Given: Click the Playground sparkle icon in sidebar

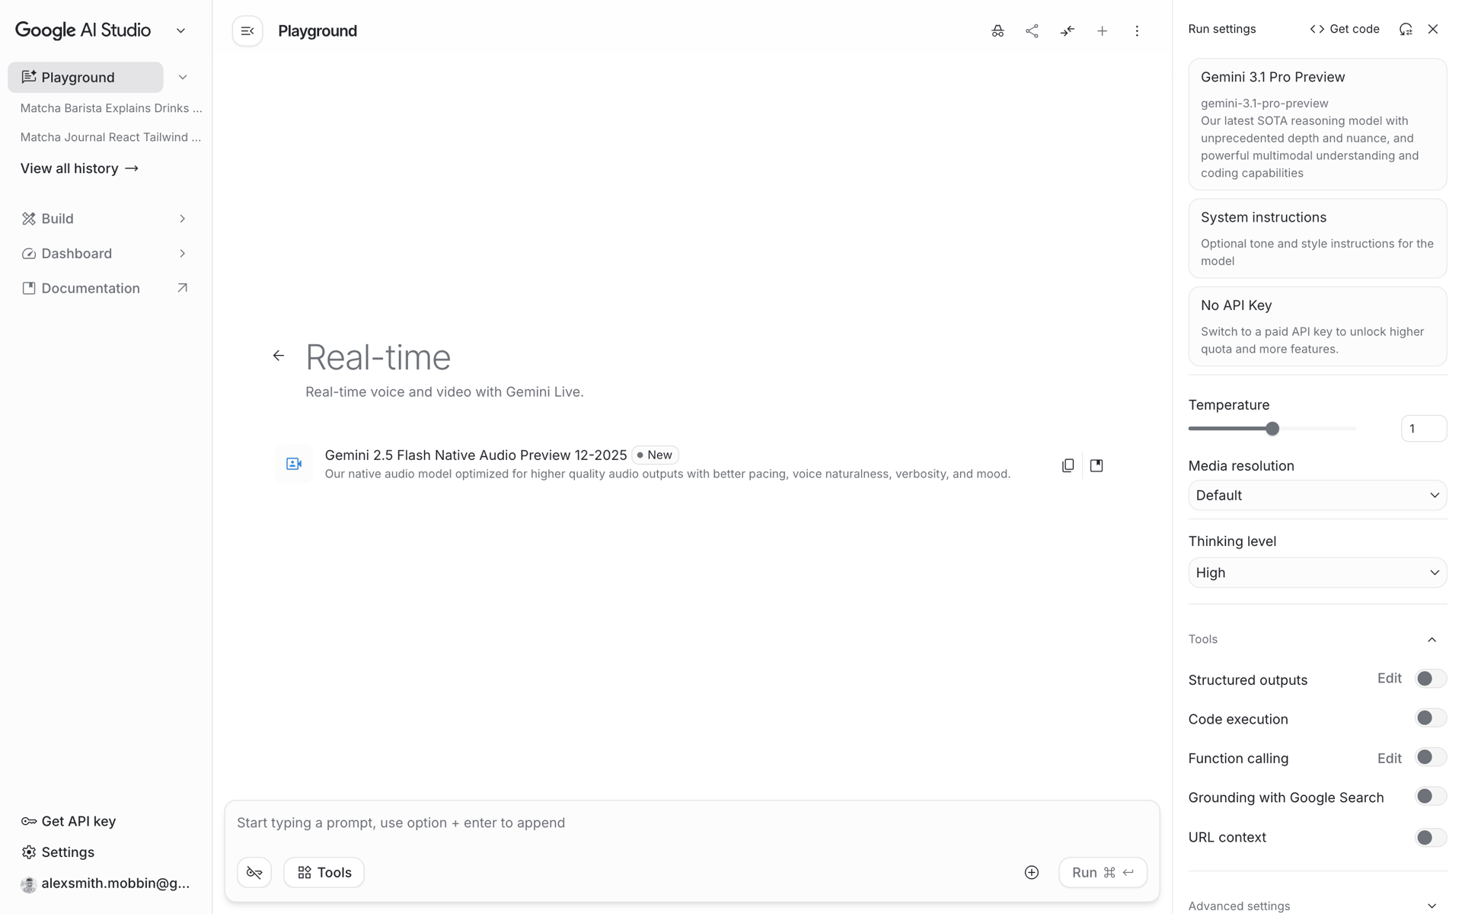Looking at the screenshot, I should (29, 77).
